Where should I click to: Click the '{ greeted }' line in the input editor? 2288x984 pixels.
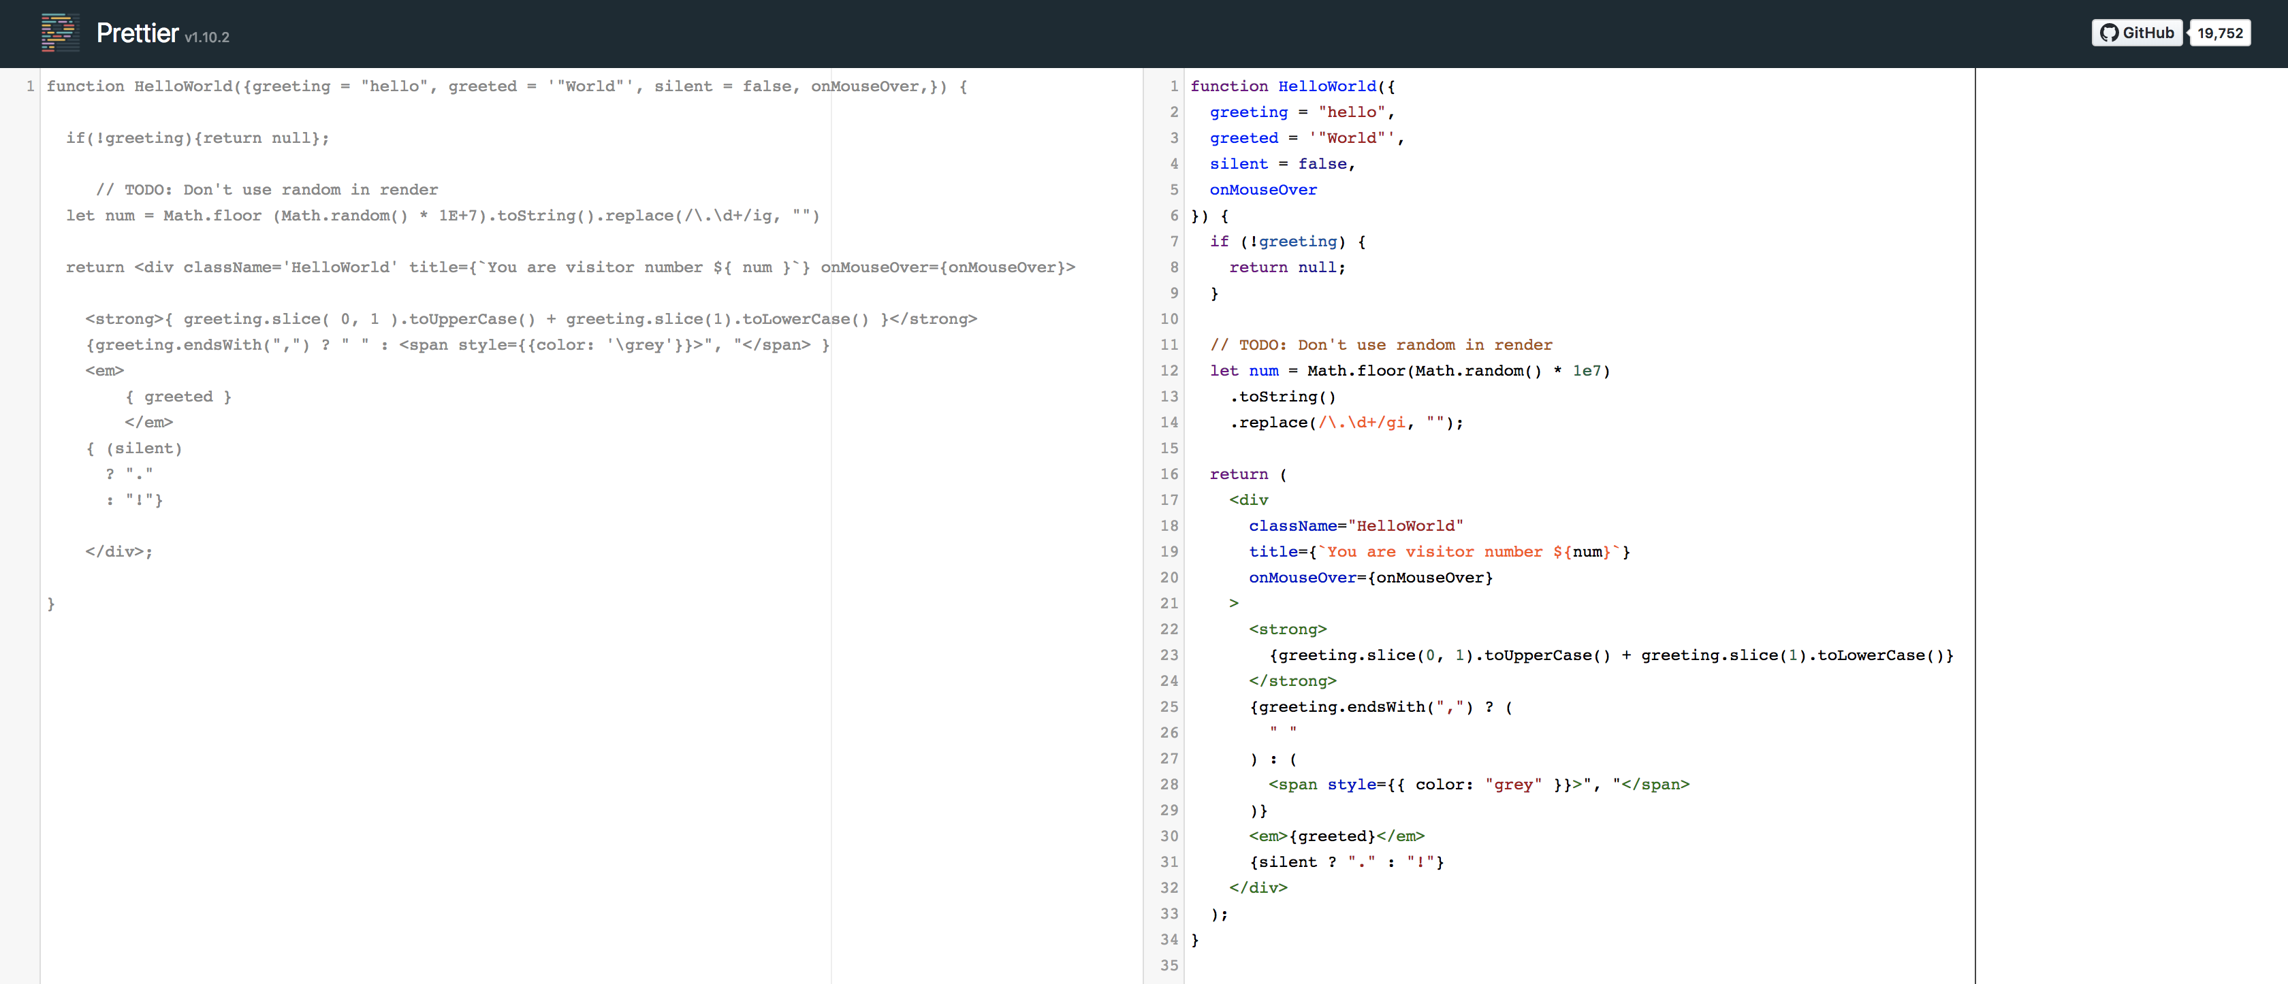coord(178,397)
